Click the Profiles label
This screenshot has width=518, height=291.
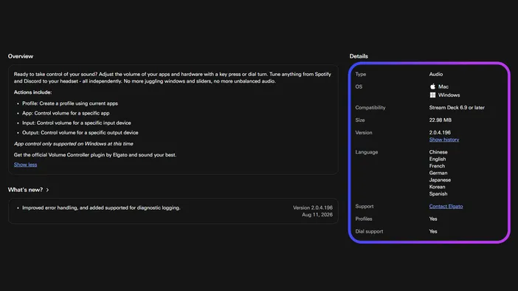pyautogui.click(x=364, y=219)
